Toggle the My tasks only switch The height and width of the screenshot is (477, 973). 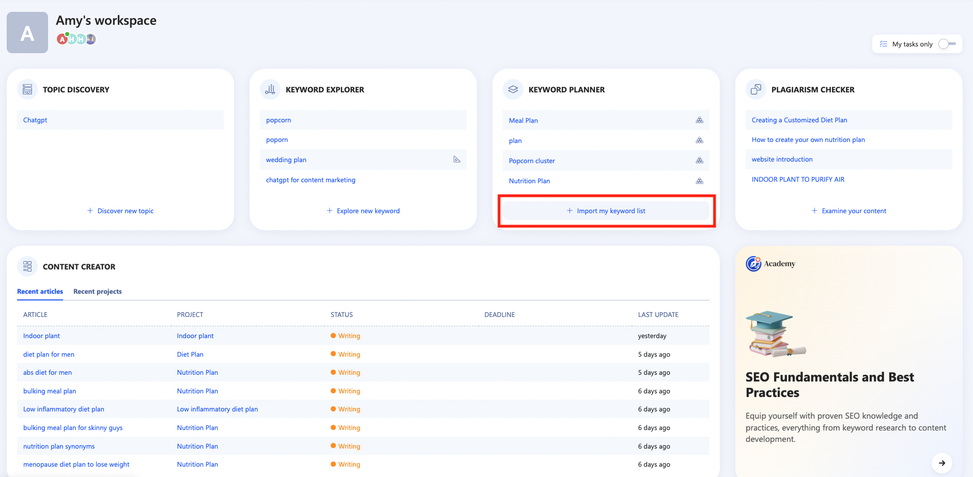[x=947, y=44]
